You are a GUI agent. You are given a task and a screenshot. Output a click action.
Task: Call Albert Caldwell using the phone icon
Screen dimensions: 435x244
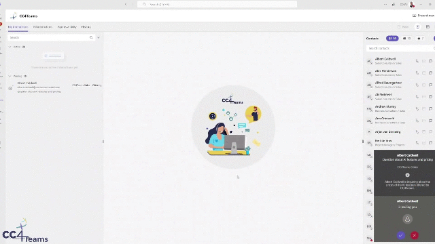pos(417,61)
